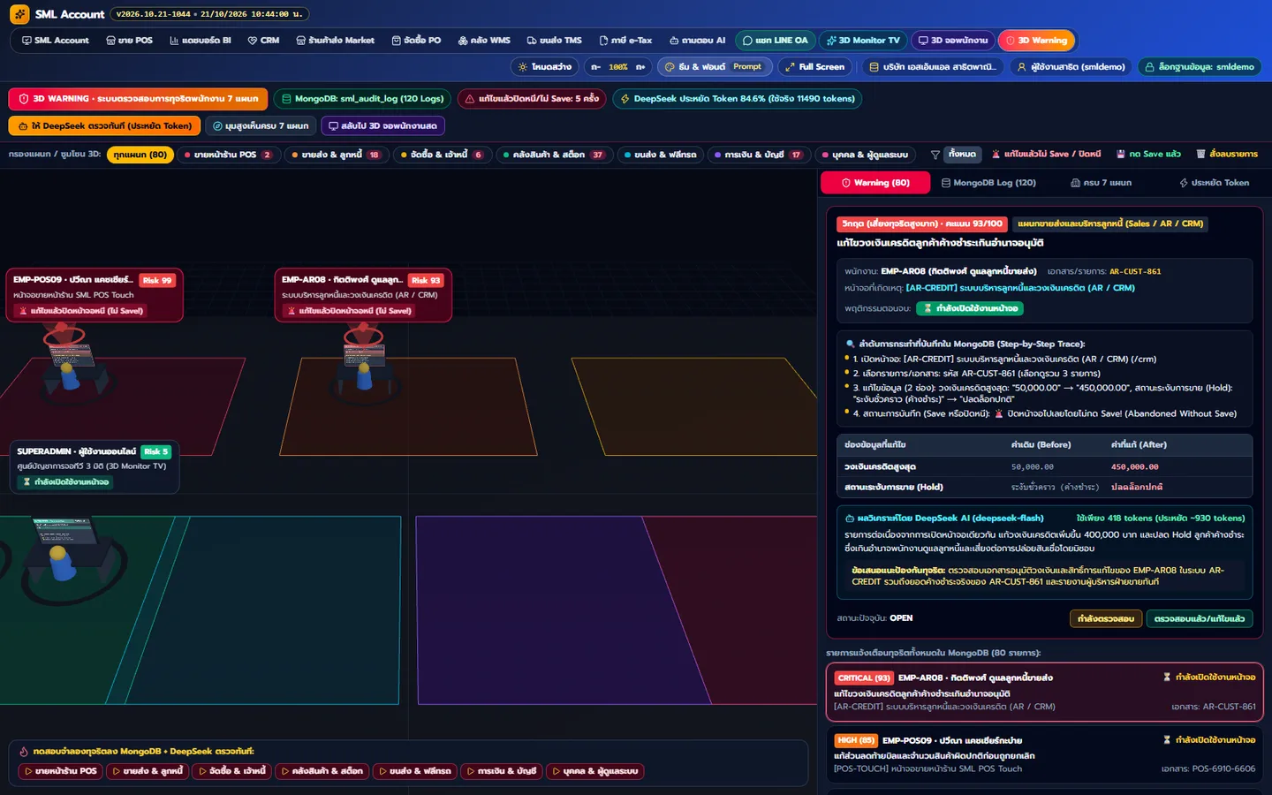Open แดชบอร์ด BI in the top navigation
Screen dimensions: 1272x795
tap(201, 41)
